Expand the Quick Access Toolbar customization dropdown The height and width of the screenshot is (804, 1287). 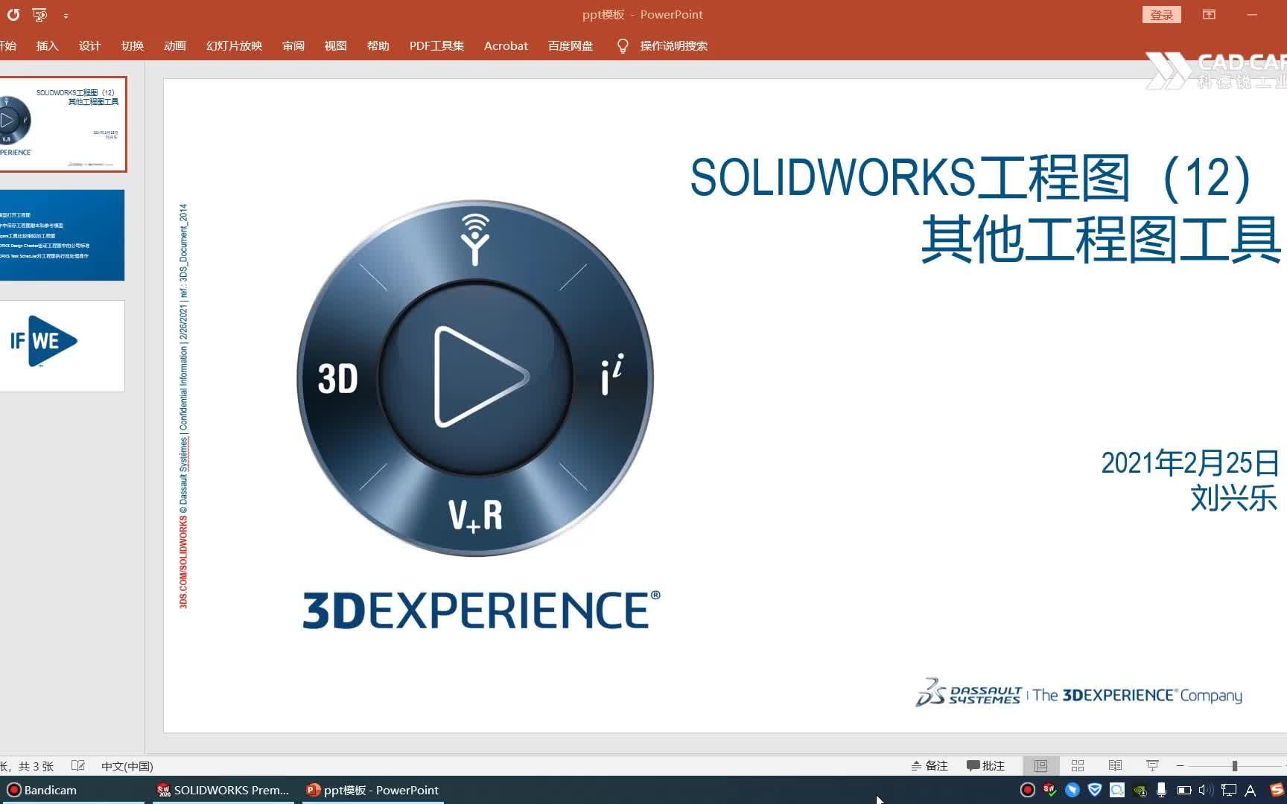click(66, 15)
